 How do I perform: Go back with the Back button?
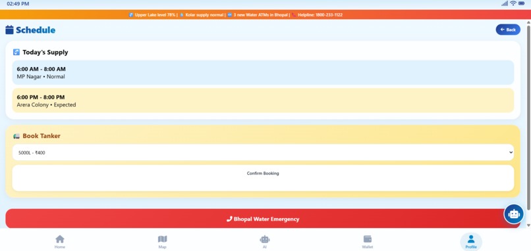[508, 30]
